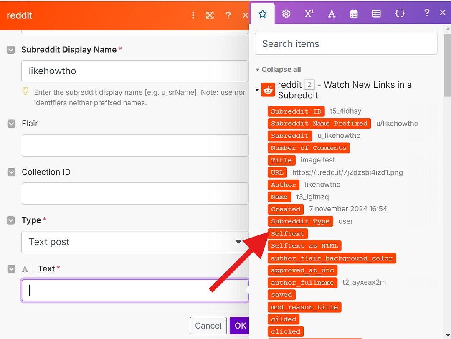Open the three-dot module options menu
The height and width of the screenshot is (339, 451).
(x=193, y=15)
